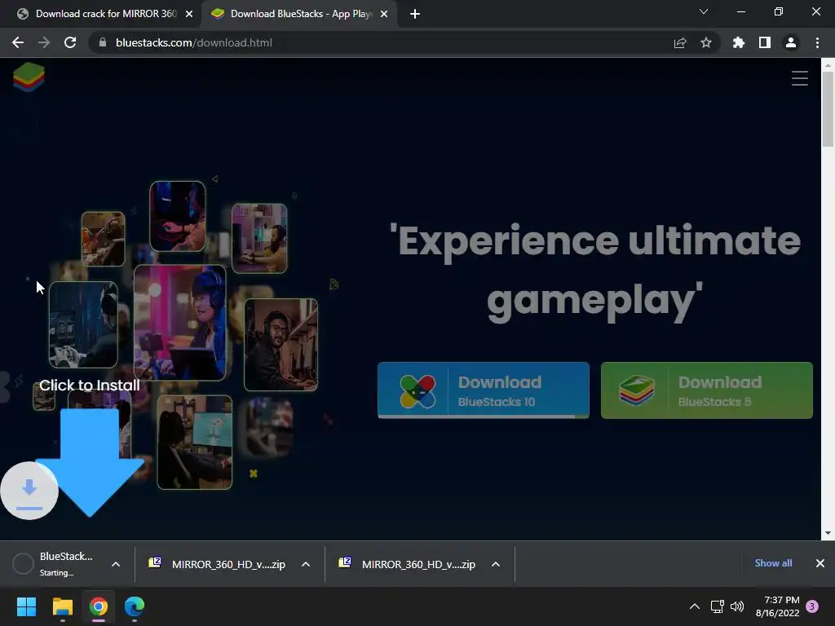Open File Explorer from the taskbar
Image resolution: width=835 pixels, height=626 pixels.
pyautogui.click(x=62, y=606)
